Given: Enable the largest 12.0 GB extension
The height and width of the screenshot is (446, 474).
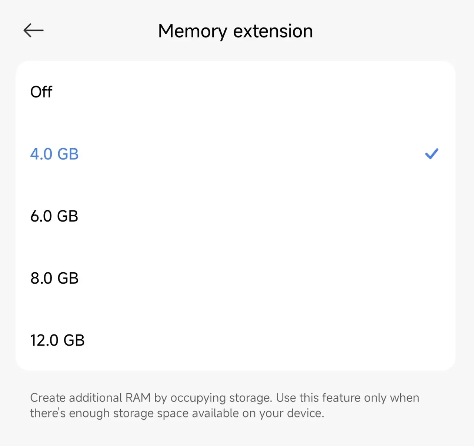Looking at the screenshot, I should tap(236, 340).
